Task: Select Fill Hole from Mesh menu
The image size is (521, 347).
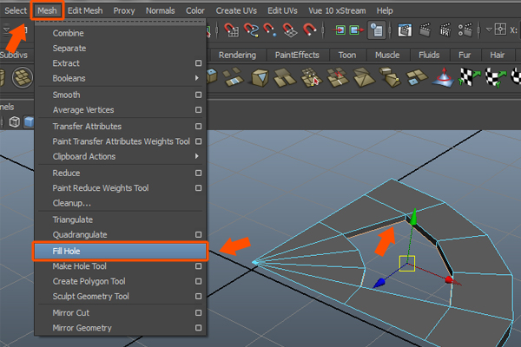Action: click(x=120, y=251)
